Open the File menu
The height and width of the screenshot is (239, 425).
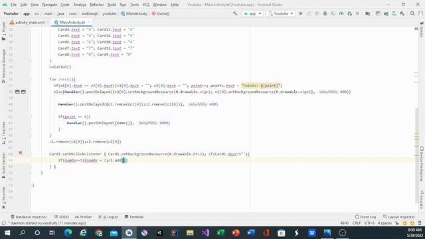tap(13, 5)
